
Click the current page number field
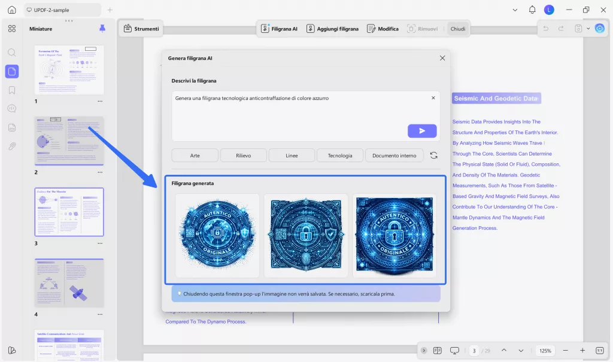[474, 351]
